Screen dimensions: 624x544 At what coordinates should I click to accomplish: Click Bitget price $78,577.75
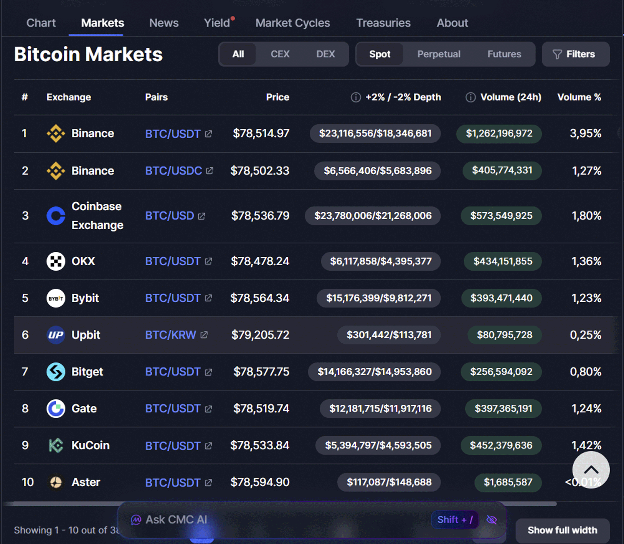click(261, 372)
